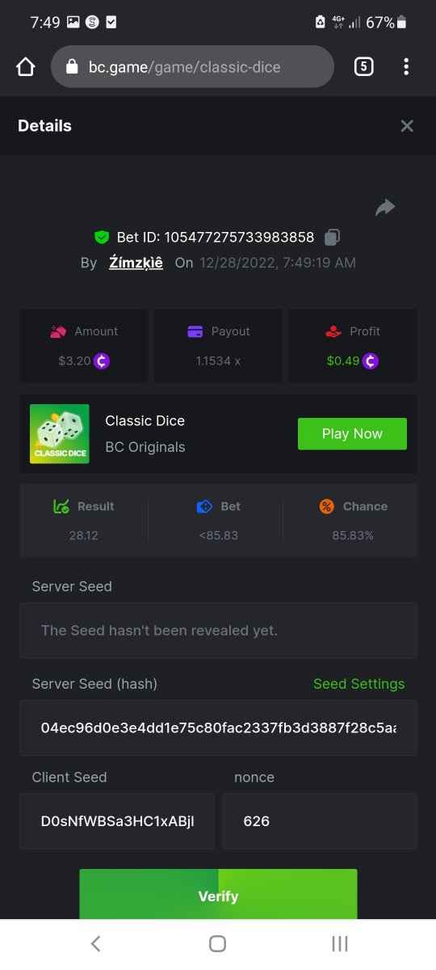This screenshot has height=970, width=436.
Task: Tap the Android back navigation button
Action: [95, 943]
